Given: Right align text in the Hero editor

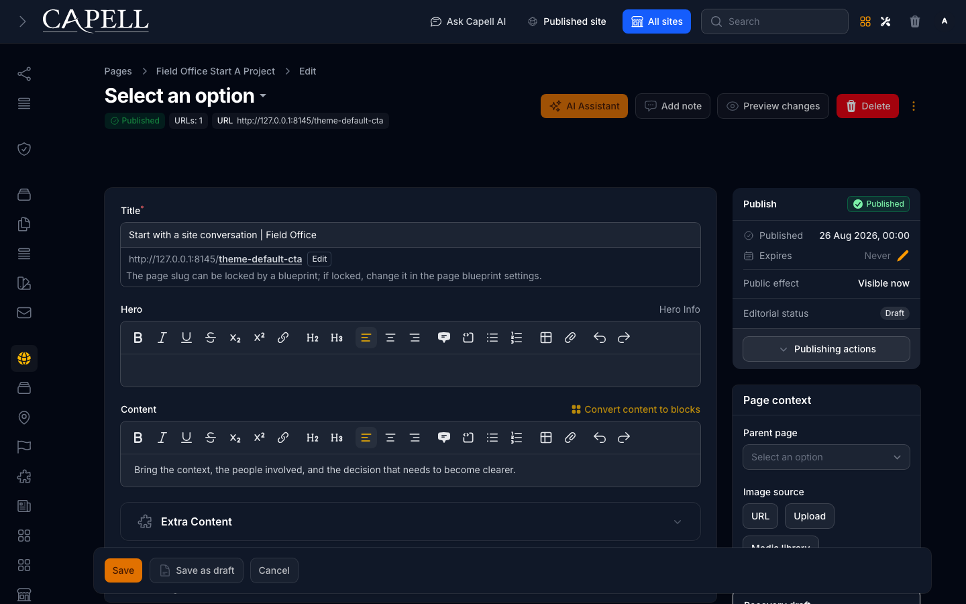Looking at the screenshot, I should (x=415, y=338).
